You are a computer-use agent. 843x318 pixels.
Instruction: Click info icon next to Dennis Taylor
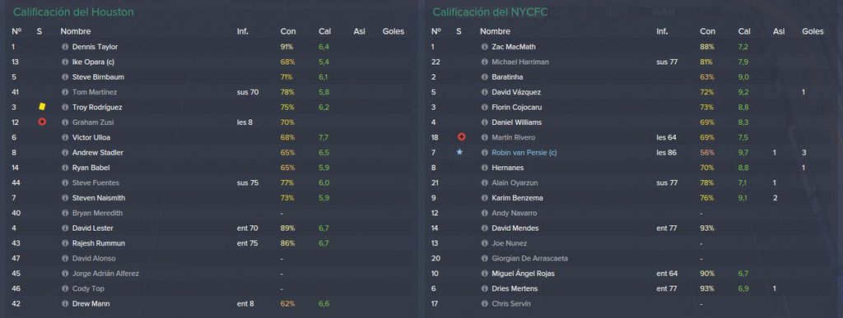(x=65, y=47)
